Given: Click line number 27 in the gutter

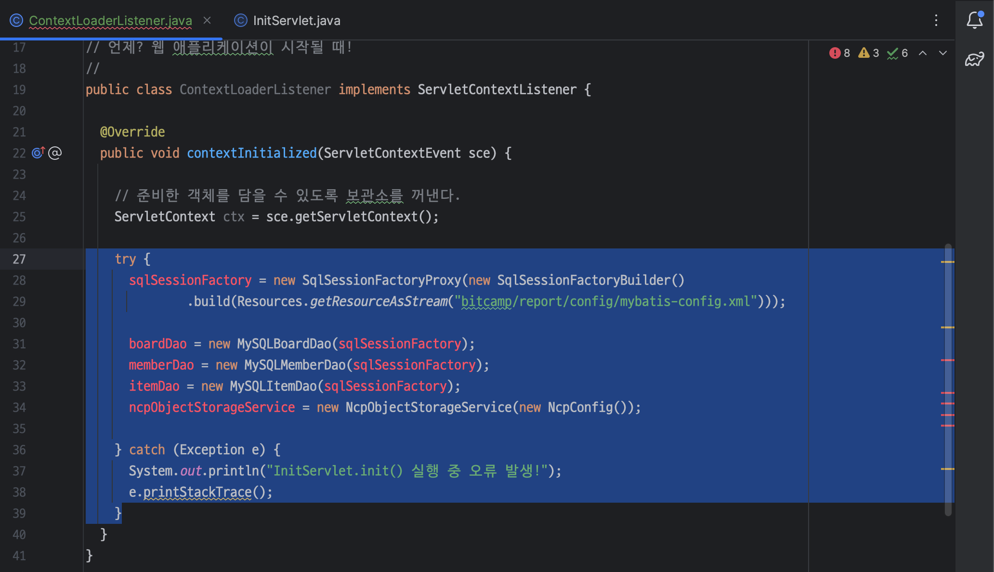Looking at the screenshot, I should pos(19,259).
